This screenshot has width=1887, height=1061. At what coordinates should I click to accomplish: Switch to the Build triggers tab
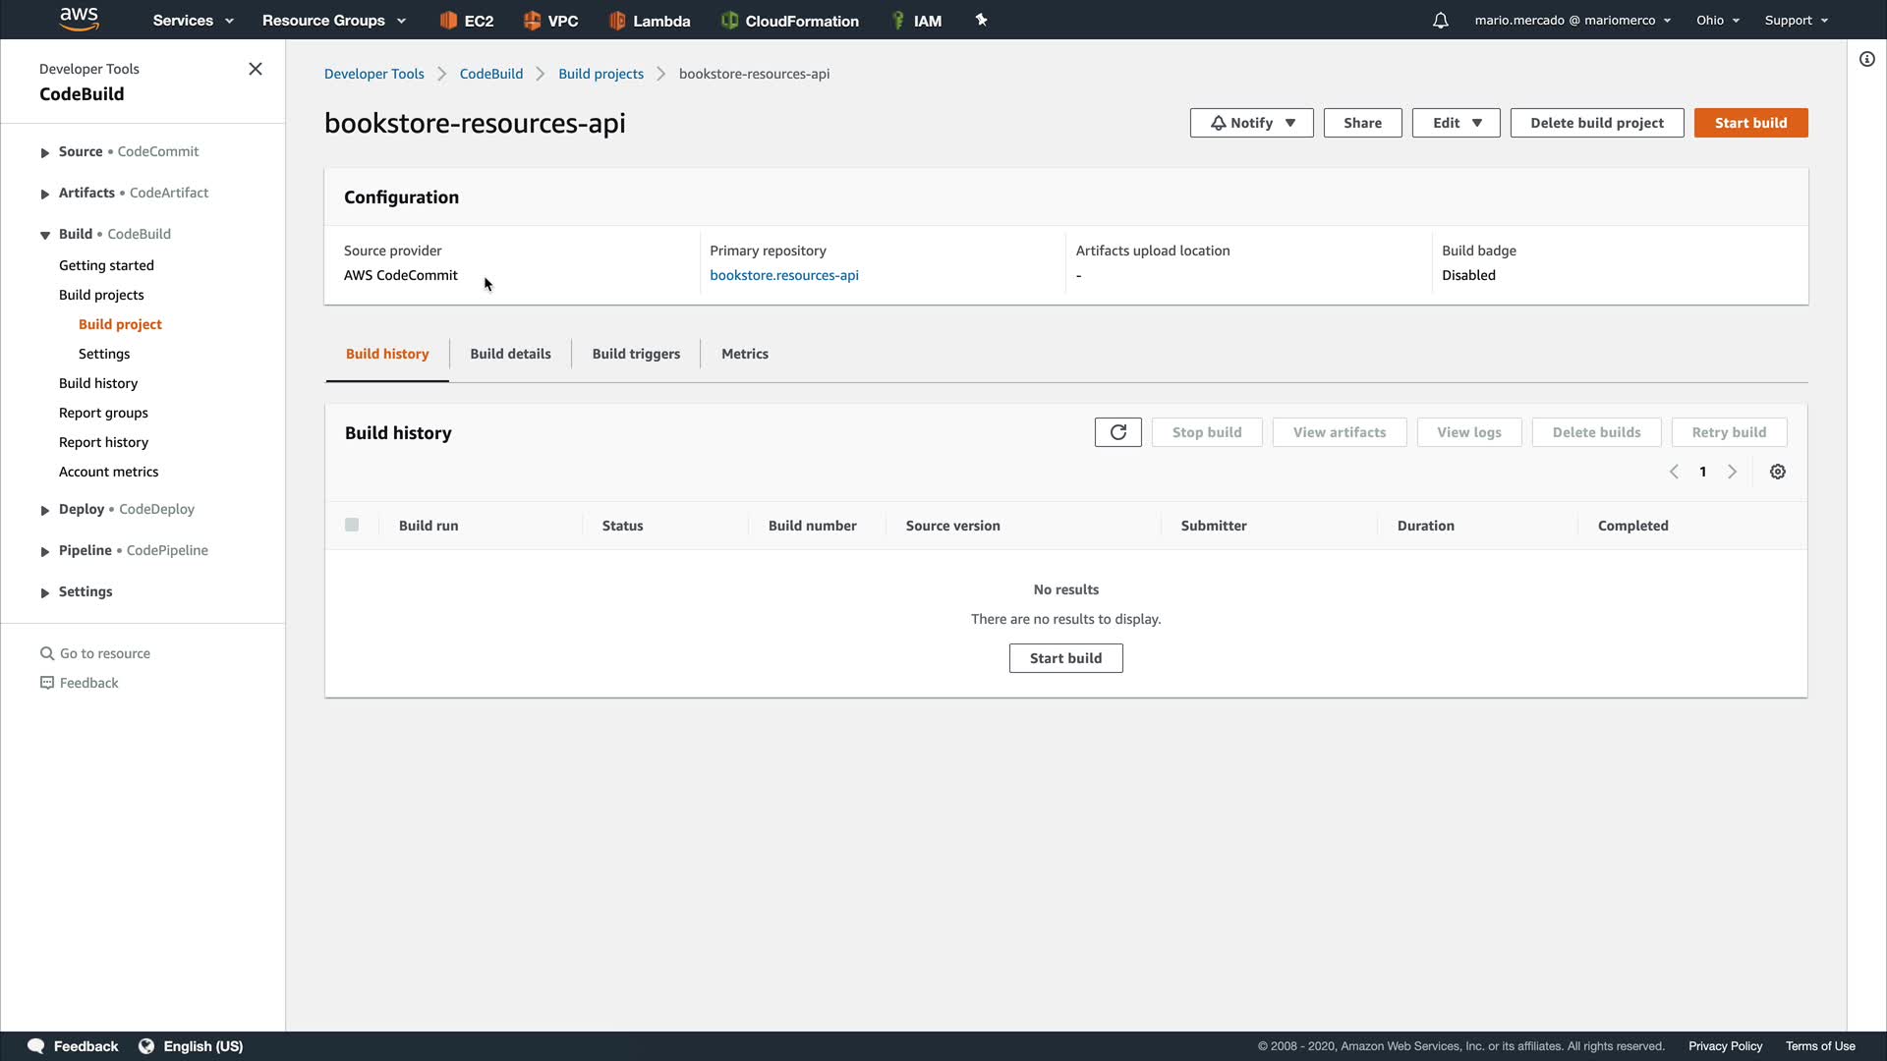click(x=636, y=354)
